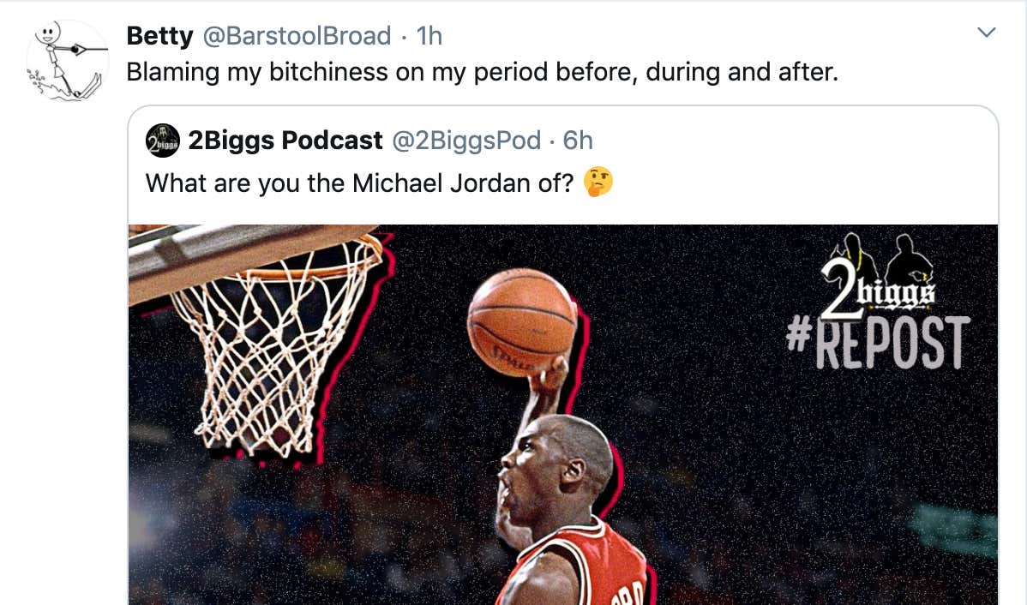The height and width of the screenshot is (605, 1027).
Task: Click the #REPOST text on the image
Action: tap(878, 343)
